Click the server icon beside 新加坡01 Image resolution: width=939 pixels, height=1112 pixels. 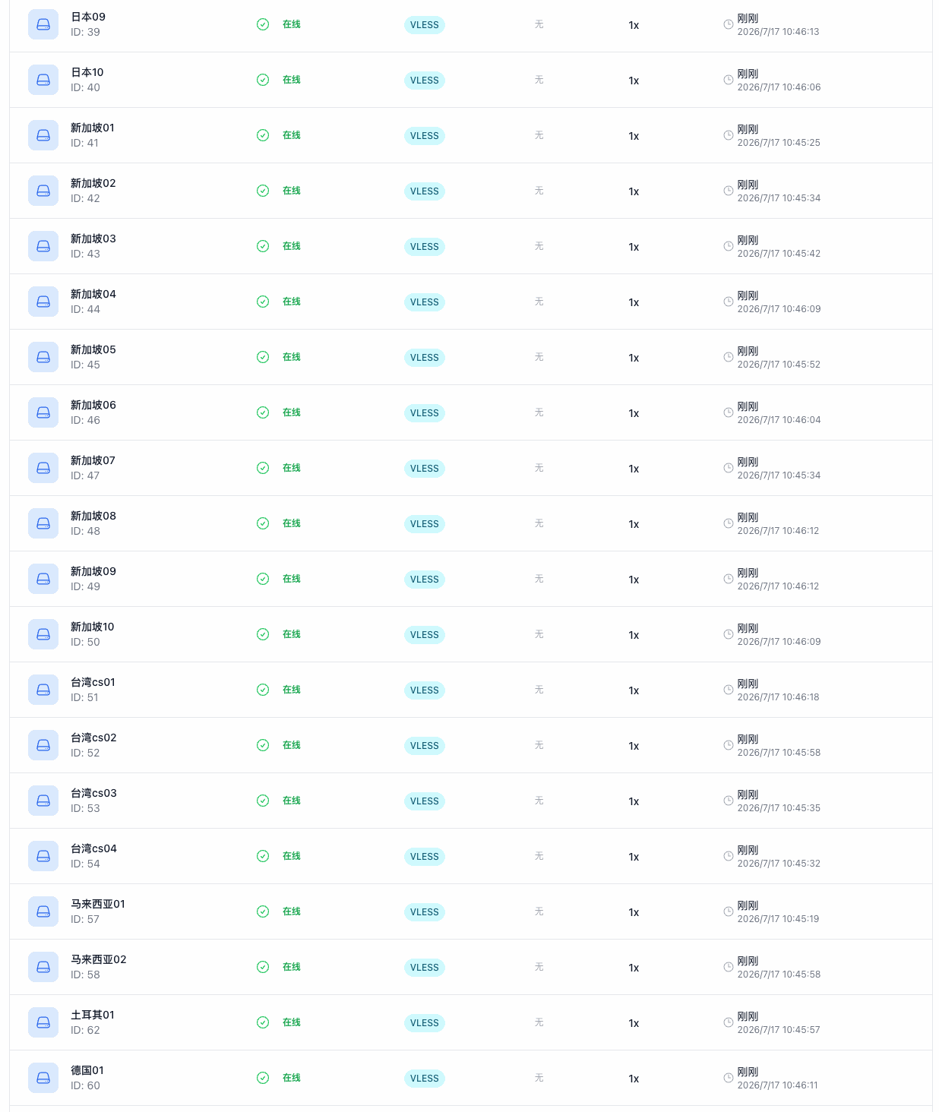tap(43, 135)
